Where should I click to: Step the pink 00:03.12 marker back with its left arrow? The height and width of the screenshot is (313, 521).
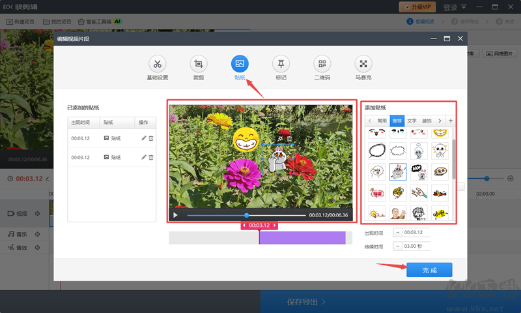244,225
